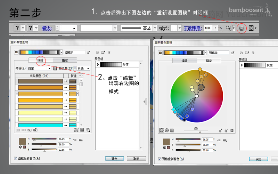Viewport: 278px width, 174px height.
Task: Click randomly change saturation and brightness icon
Action: (82, 130)
